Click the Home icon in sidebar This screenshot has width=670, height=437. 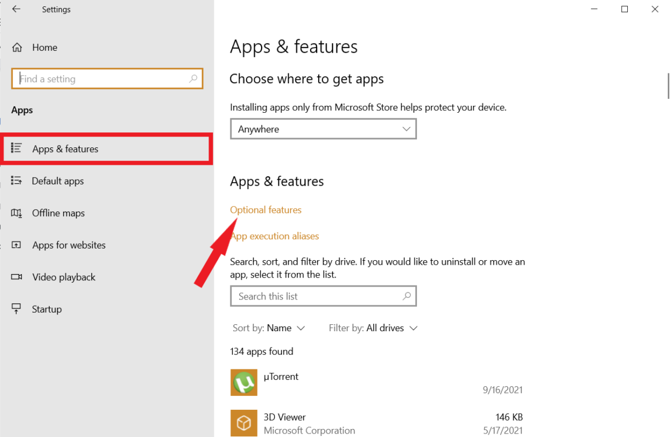pyautogui.click(x=17, y=47)
